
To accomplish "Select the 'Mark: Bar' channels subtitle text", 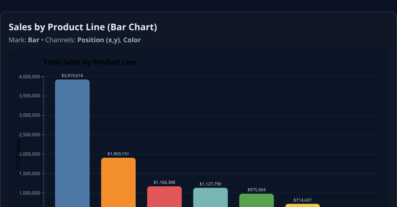I will point(74,40).
